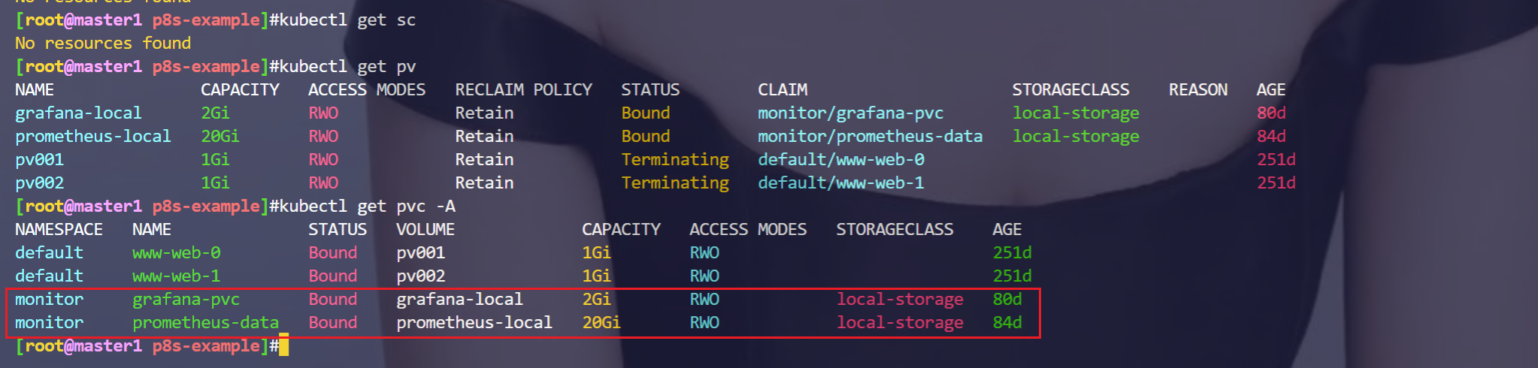Screen dimensions: 1538x368
Task: Click the grafana-pvc name in PVC list
Action: click(186, 299)
